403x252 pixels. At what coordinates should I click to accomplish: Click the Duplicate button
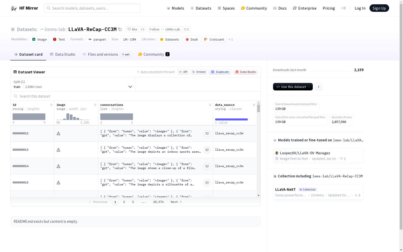(x=220, y=72)
